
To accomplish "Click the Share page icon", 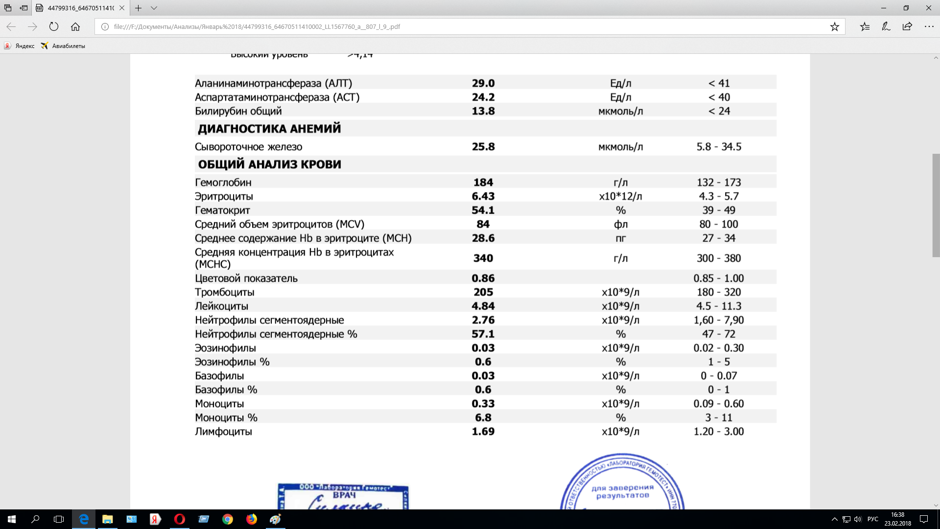I will [x=907, y=27].
